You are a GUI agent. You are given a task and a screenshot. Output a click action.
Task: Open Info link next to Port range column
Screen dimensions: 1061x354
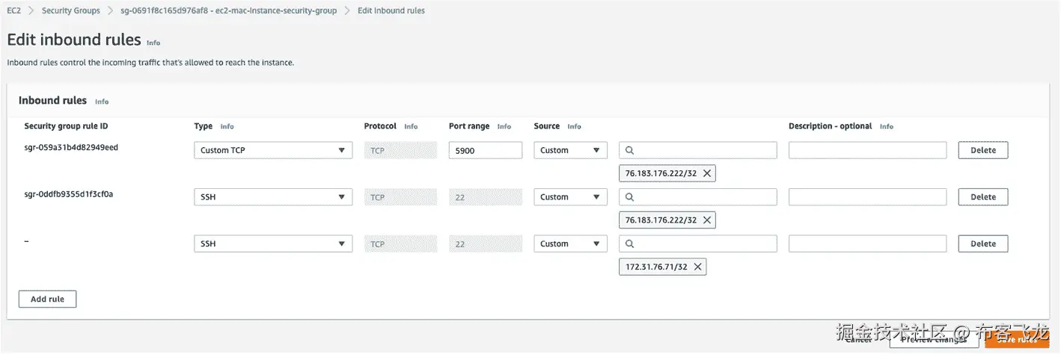pos(504,127)
